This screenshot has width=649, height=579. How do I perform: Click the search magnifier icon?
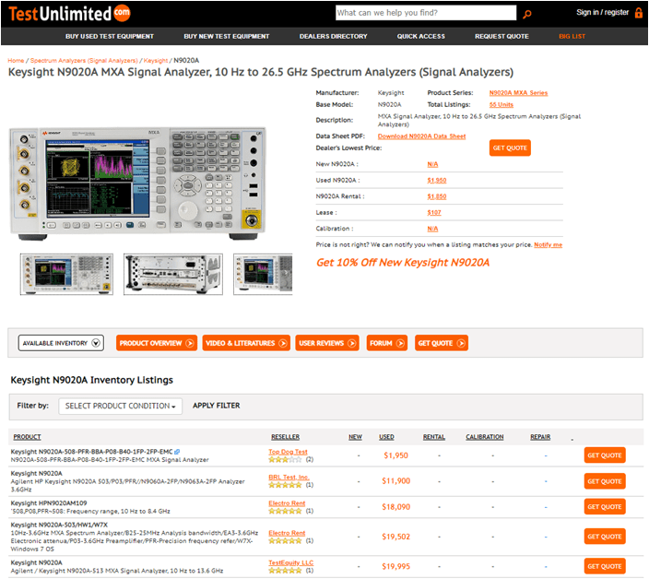click(527, 15)
